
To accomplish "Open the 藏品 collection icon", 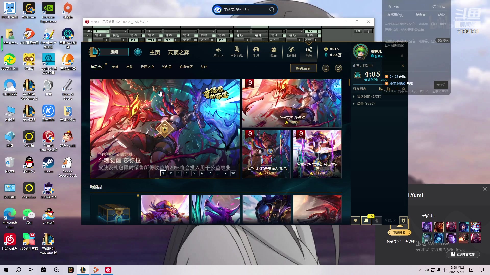I will 273,52.
